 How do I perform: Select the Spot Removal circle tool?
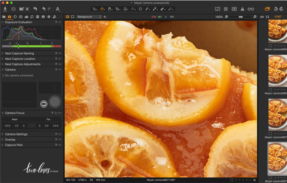[x=141, y=9]
